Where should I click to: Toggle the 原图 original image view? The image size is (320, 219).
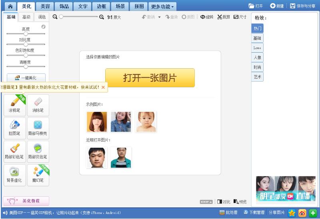[x=188, y=17]
